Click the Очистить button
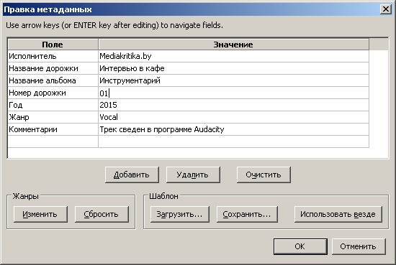 [x=264, y=175]
